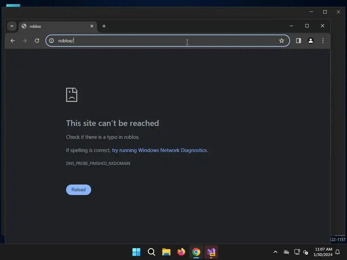Maximize the background window
The height and width of the screenshot is (260, 347).
[325, 12]
